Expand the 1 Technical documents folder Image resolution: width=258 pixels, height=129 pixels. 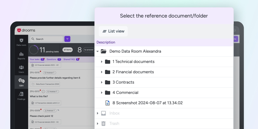[x=102, y=62]
